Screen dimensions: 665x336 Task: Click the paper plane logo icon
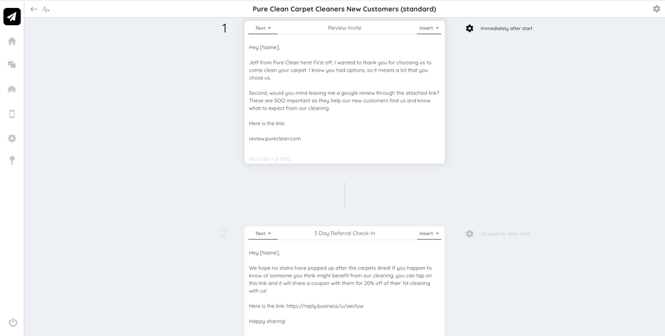[x=12, y=17]
